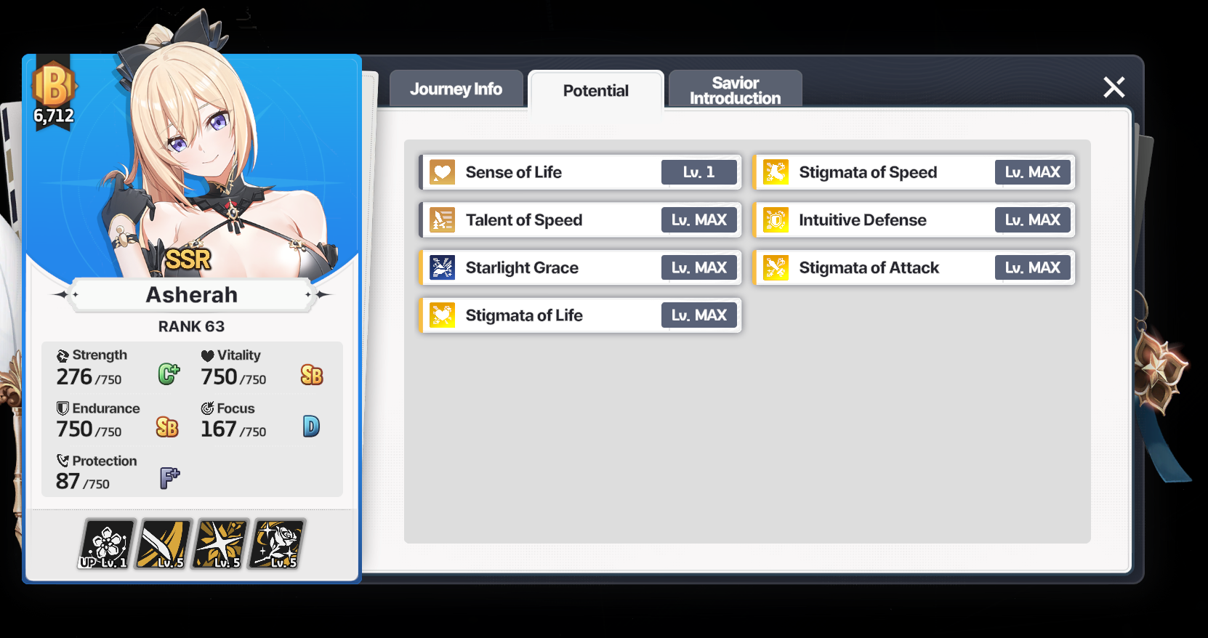Click the Stigmata of Life icon

point(442,315)
